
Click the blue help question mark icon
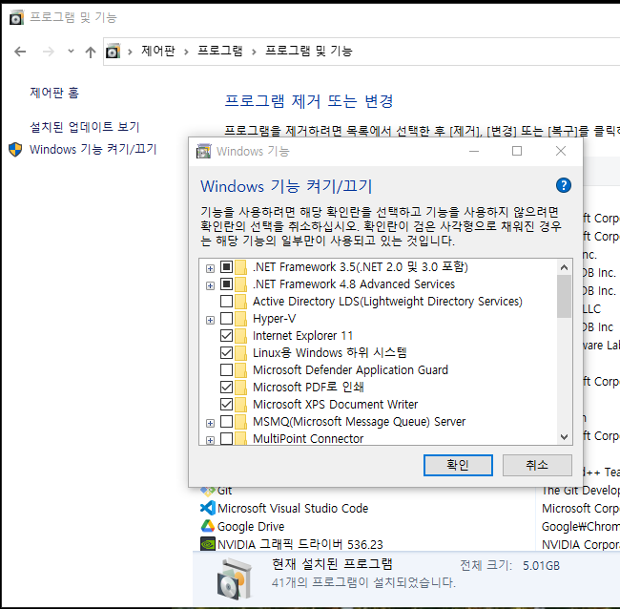coord(563,185)
